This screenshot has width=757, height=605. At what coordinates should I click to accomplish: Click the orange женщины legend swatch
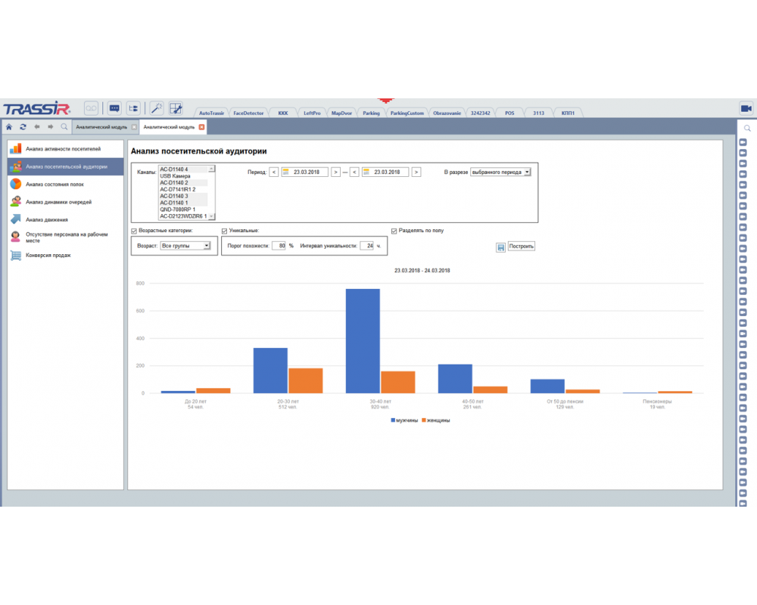pyautogui.click(x=424, y=420)
